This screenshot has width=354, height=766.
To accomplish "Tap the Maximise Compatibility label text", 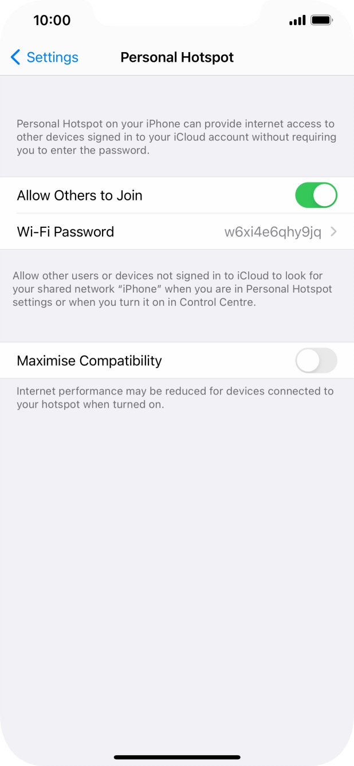I will 89,361.
